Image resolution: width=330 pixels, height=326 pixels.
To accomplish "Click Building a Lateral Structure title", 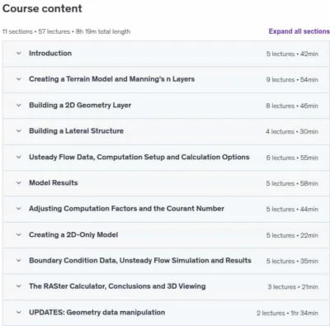I will click(x=76, y=131).
